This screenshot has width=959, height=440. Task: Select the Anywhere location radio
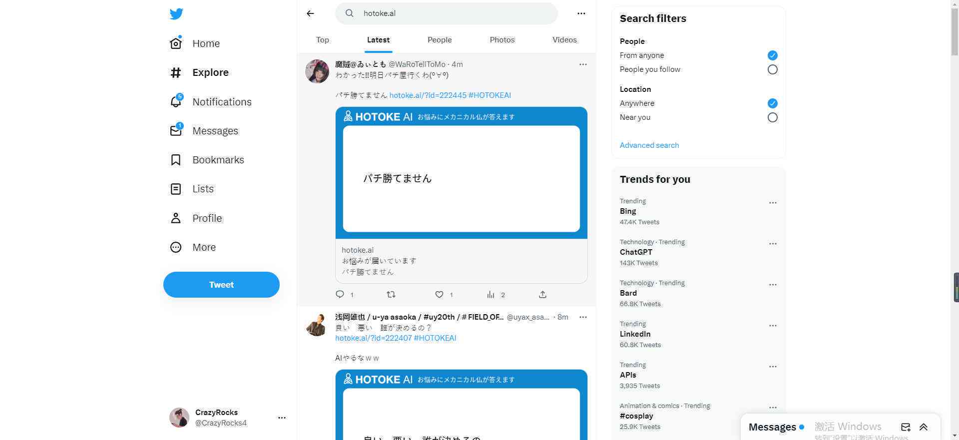773,103
